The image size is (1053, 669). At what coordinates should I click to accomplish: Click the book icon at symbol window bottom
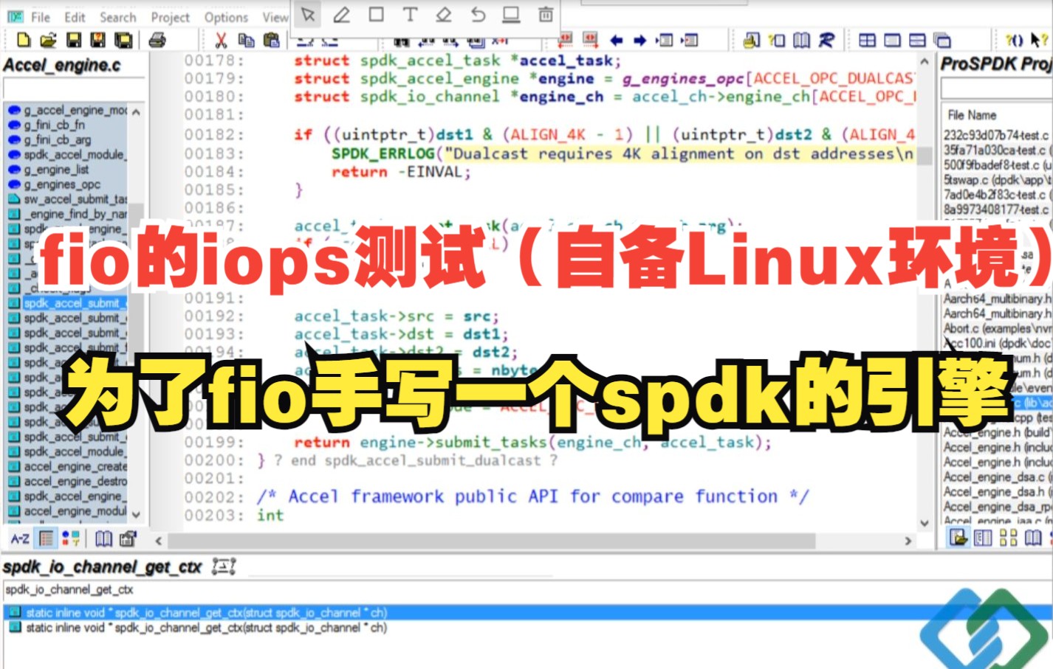click(x=103, y=538)
